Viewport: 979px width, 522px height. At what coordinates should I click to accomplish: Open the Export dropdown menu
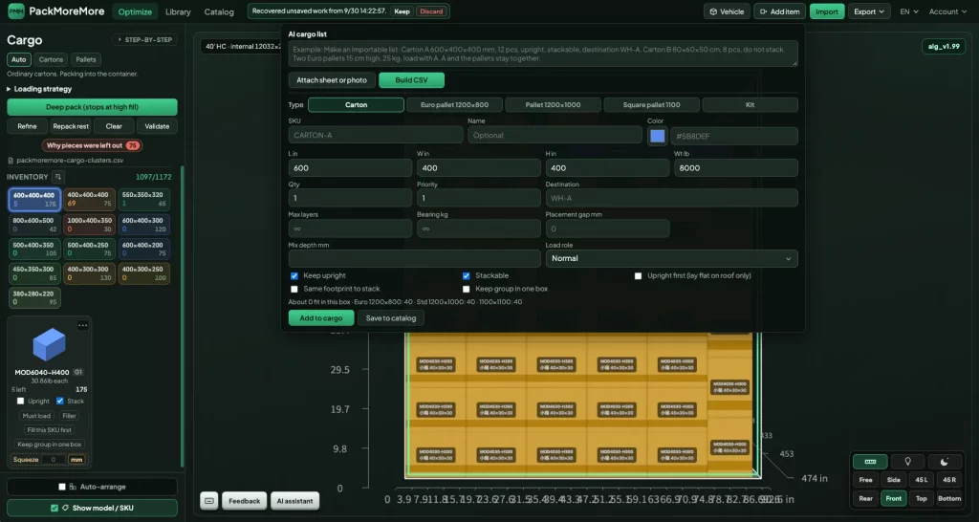(869, 11)
